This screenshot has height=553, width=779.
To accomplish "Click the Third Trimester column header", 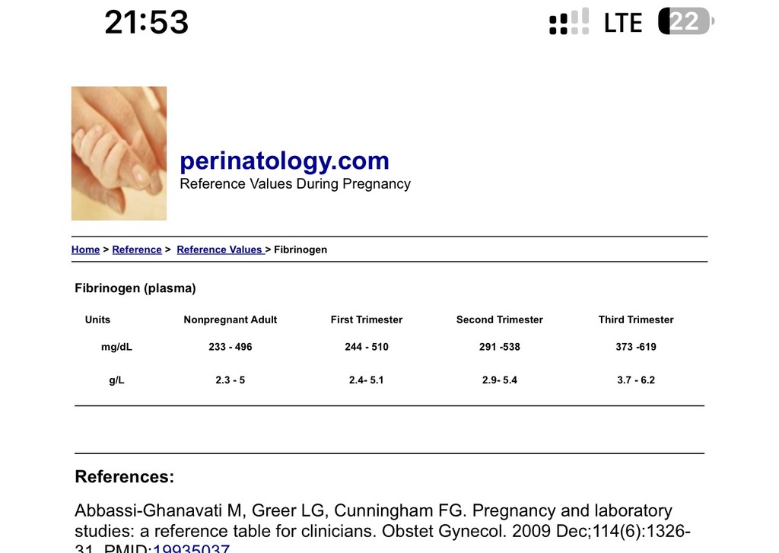I will point(636,319).
